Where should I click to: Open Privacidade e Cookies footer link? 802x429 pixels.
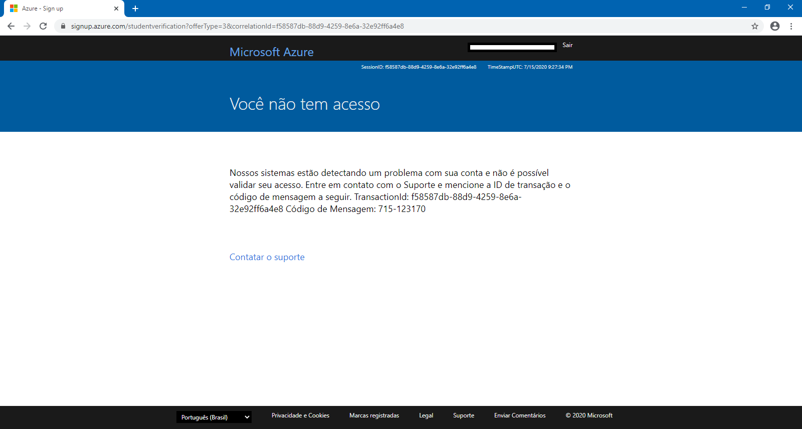pyautogui.click(x=300, y=415)
